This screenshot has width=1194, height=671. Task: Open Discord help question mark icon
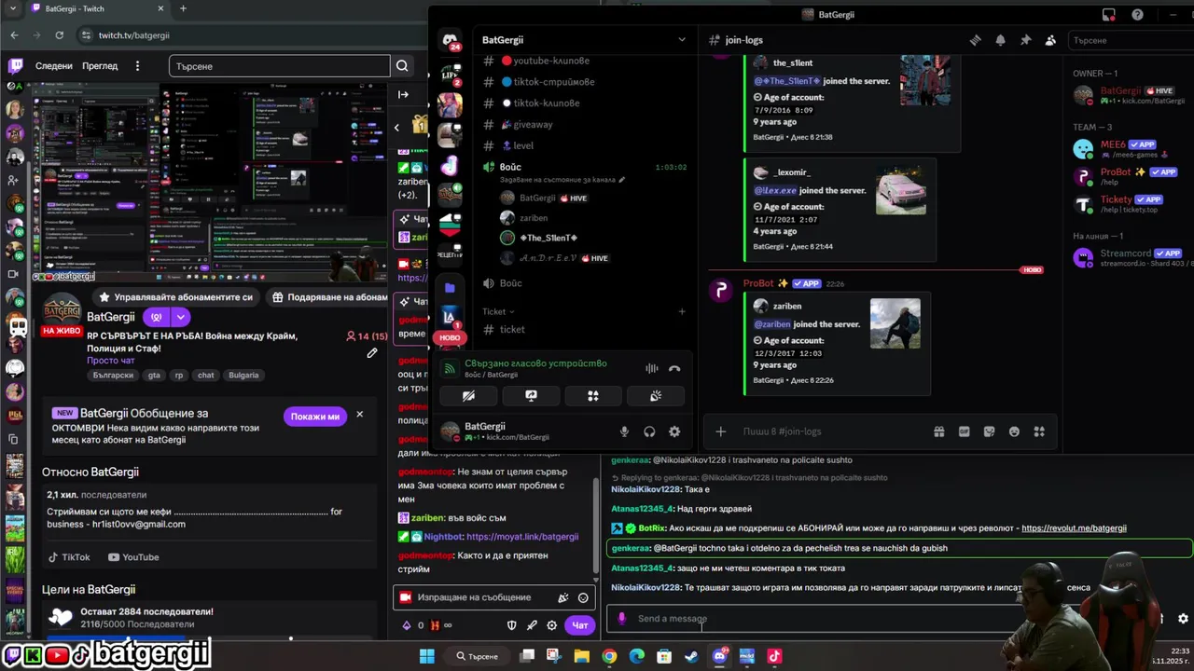coord(1137,15)
